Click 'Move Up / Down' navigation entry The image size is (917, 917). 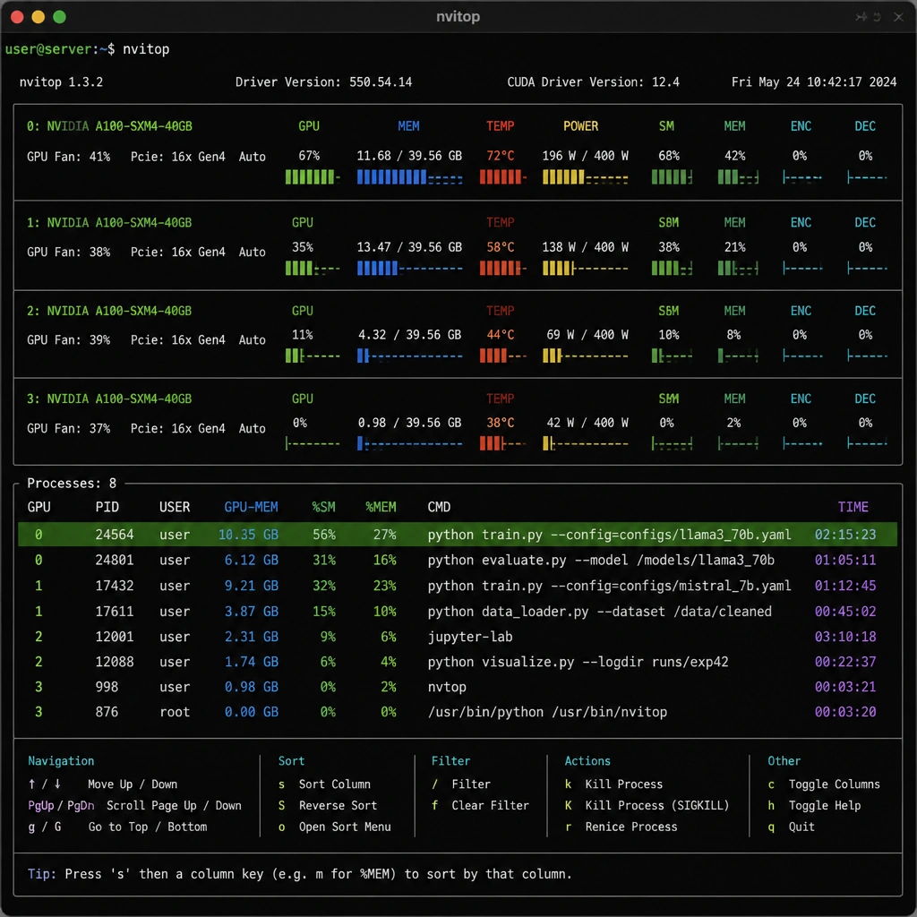(x=133, y=784)
